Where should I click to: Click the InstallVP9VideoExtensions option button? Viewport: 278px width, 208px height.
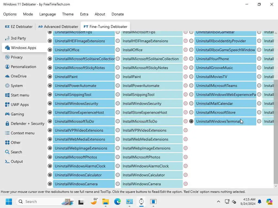point(152,130)
